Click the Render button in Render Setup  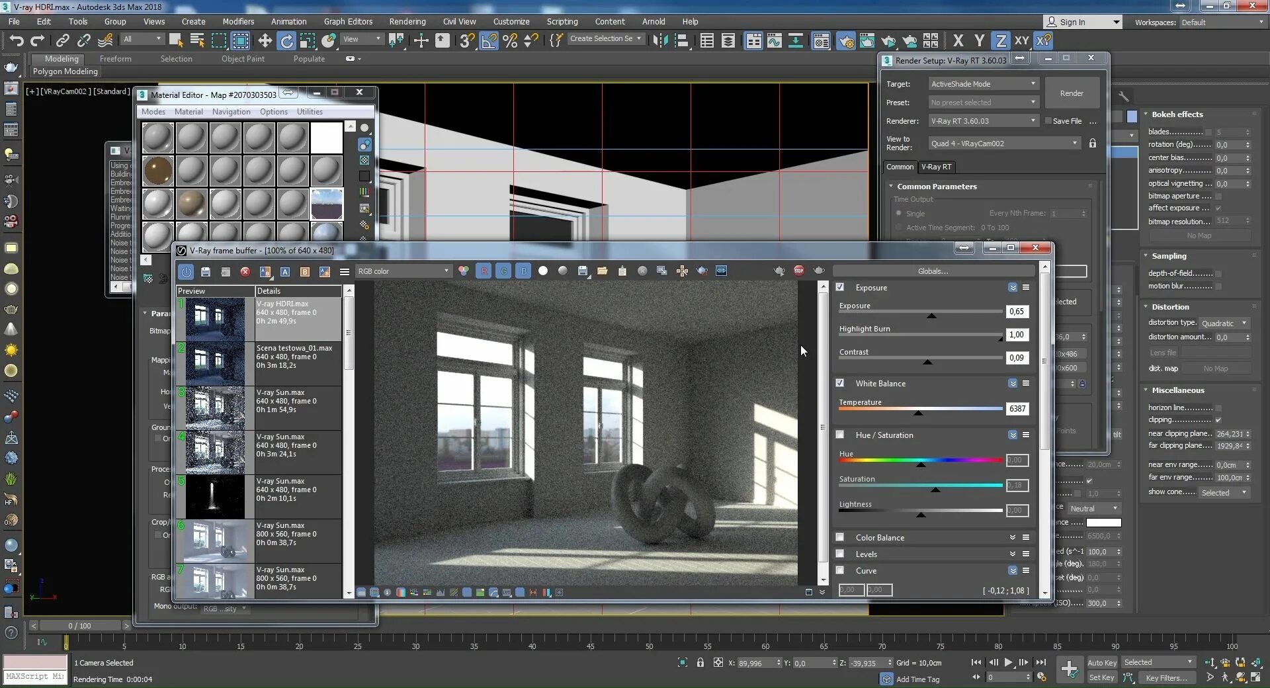coord(1072,93)
